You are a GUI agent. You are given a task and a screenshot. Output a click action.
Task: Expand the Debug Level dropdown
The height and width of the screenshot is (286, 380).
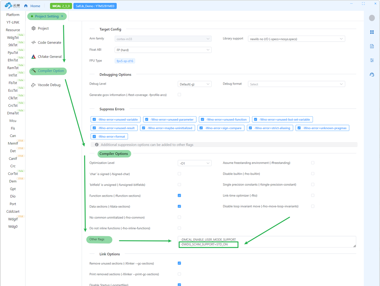click(x=194, y=84)
